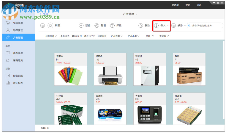Filter by 最近30天

[x=65, y=36]
